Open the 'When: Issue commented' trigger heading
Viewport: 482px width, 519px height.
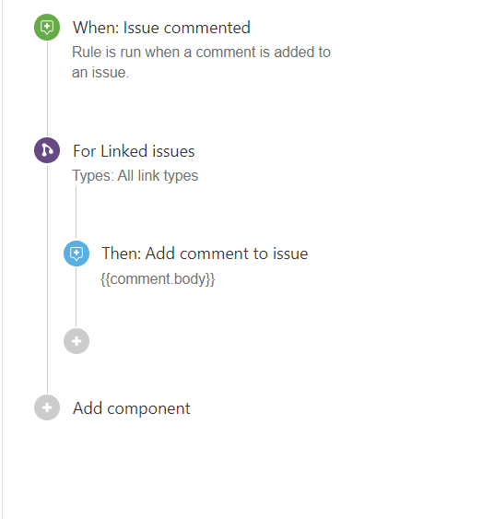click(161, 28)
